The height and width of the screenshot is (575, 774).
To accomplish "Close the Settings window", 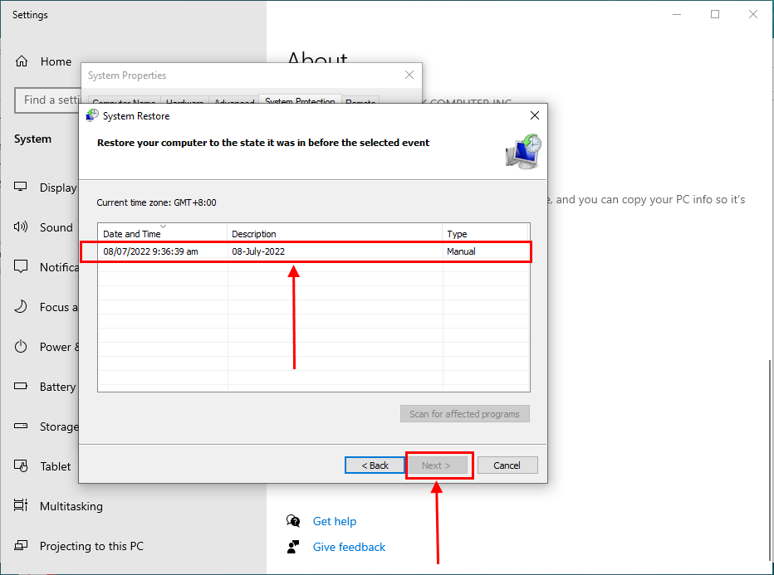I will 752,14.
